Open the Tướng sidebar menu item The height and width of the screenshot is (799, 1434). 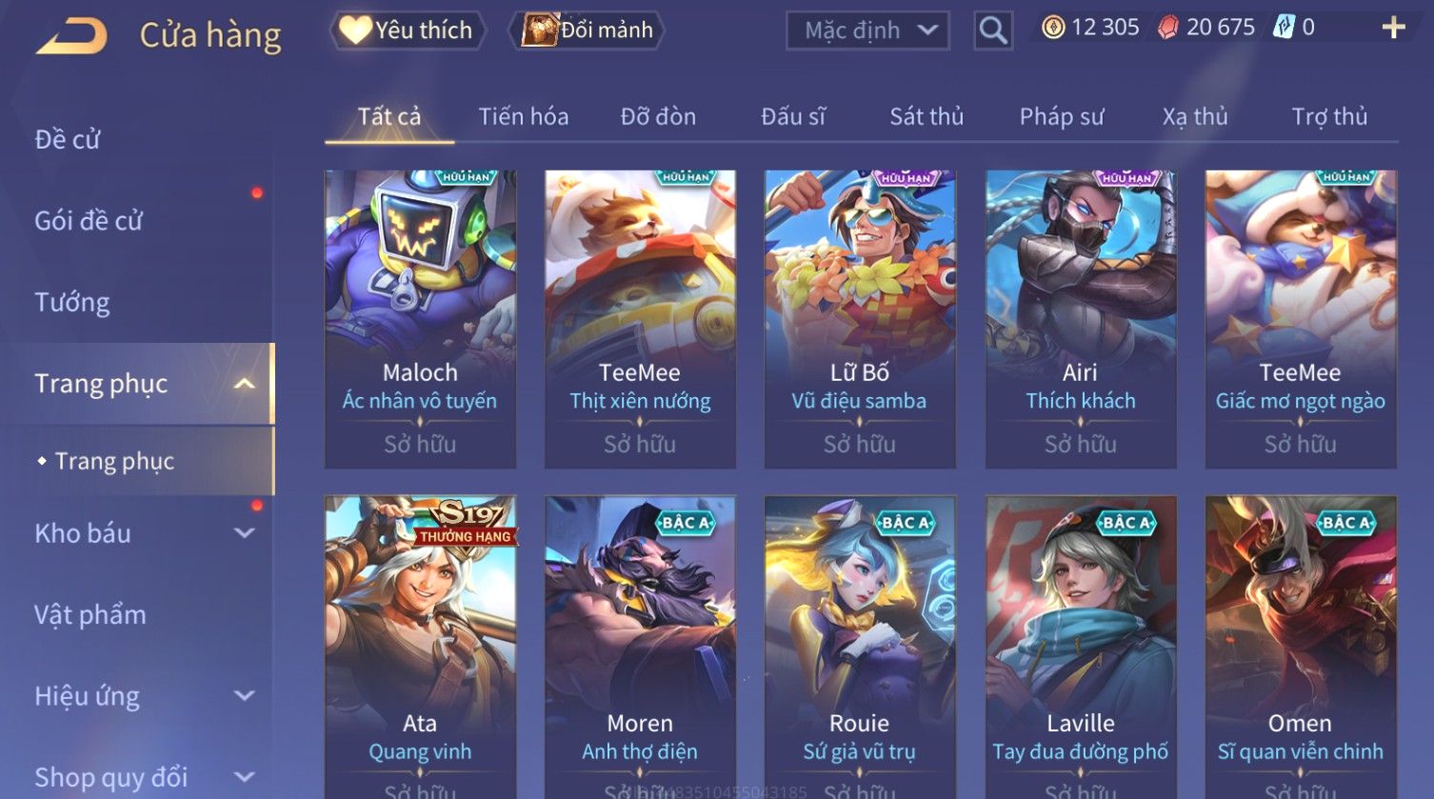click(72, 303)
